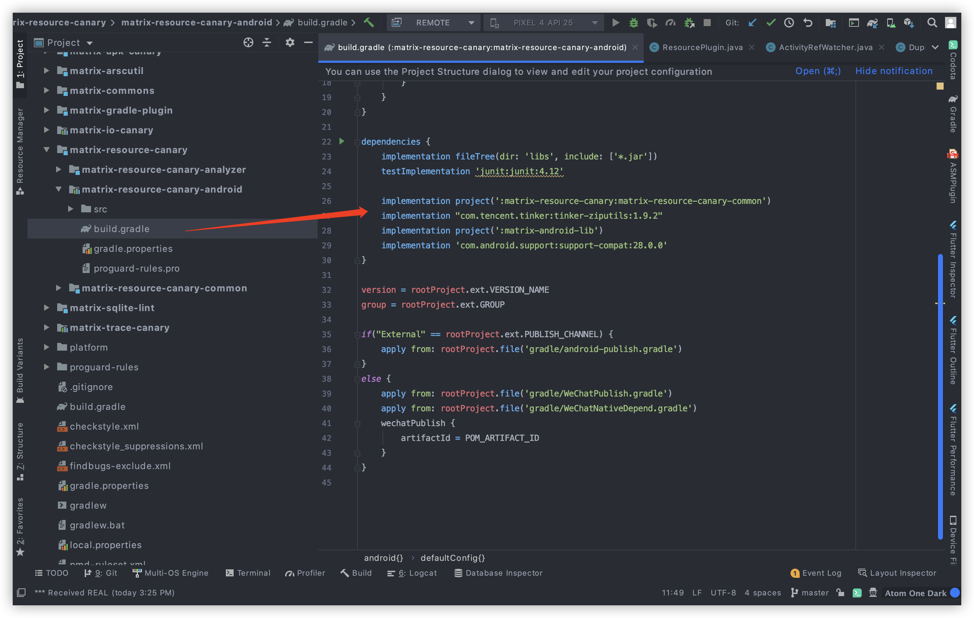The image size is (974, 618).
Task: Expand the matrix-gradle-plugin folder
Action: (x=47, y=110)
